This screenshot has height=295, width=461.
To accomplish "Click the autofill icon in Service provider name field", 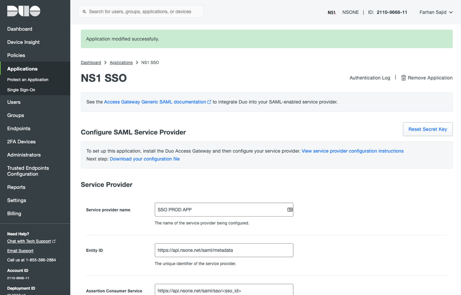I will tap(290, 210).
